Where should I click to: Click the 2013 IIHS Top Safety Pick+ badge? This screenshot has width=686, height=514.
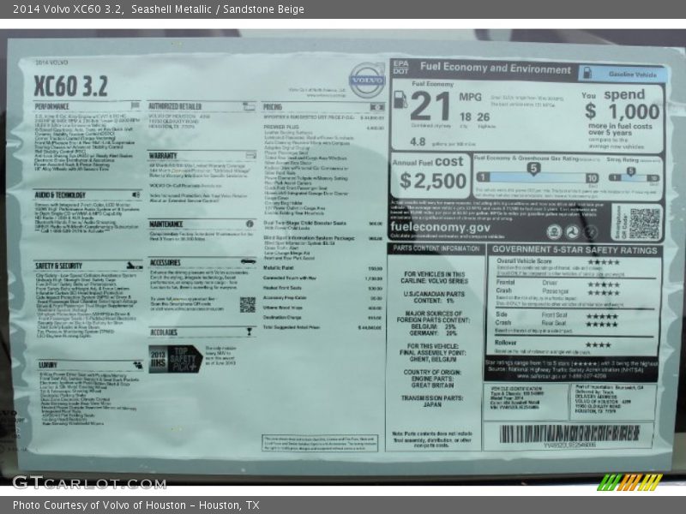[176, 359]
